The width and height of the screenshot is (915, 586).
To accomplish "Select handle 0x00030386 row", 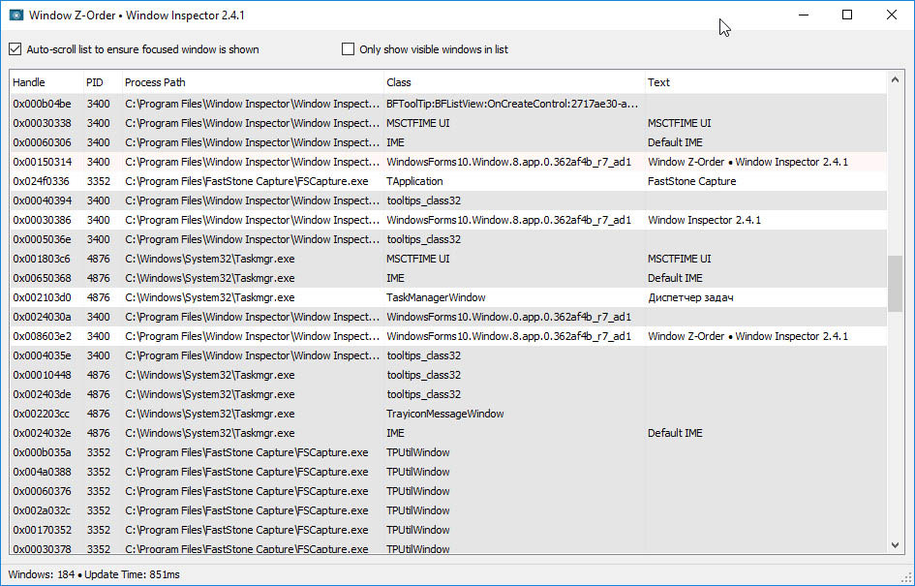I will 448,220.
